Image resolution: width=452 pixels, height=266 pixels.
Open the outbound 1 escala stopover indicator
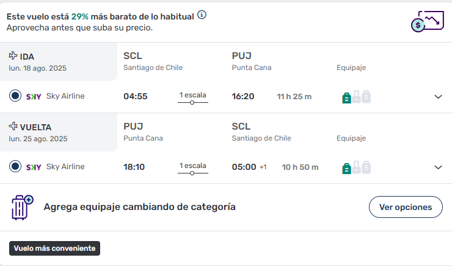pyautogui.click(x=193, y=98)
